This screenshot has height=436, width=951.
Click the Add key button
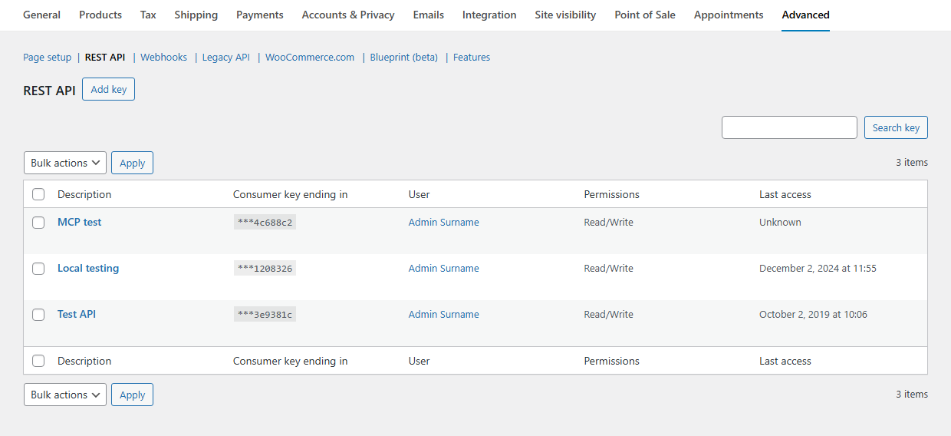click(x=109, y=89)
